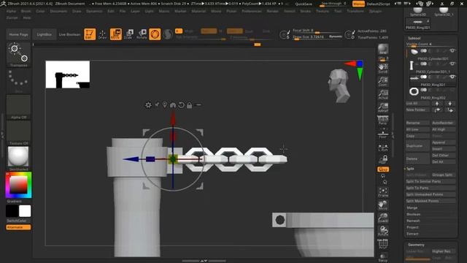Open the Transpose brush thumbnail
The image size is (467, 263).
(x=18, y=55)
